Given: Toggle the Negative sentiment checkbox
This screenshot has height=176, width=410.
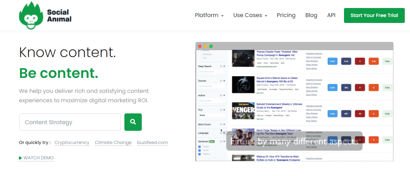Looking at the screenshot, I should click(x=199, y=154).
